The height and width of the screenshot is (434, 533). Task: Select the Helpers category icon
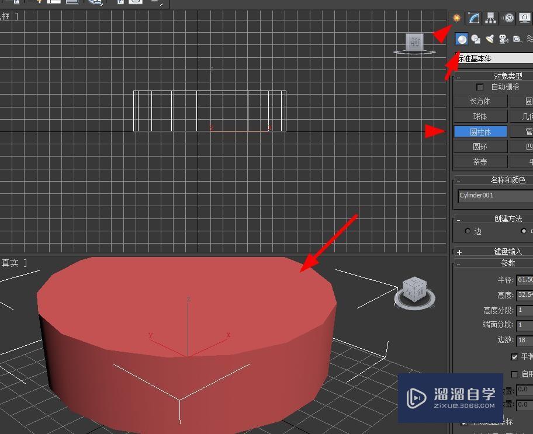pyautogui.click(x=517, y=39)
